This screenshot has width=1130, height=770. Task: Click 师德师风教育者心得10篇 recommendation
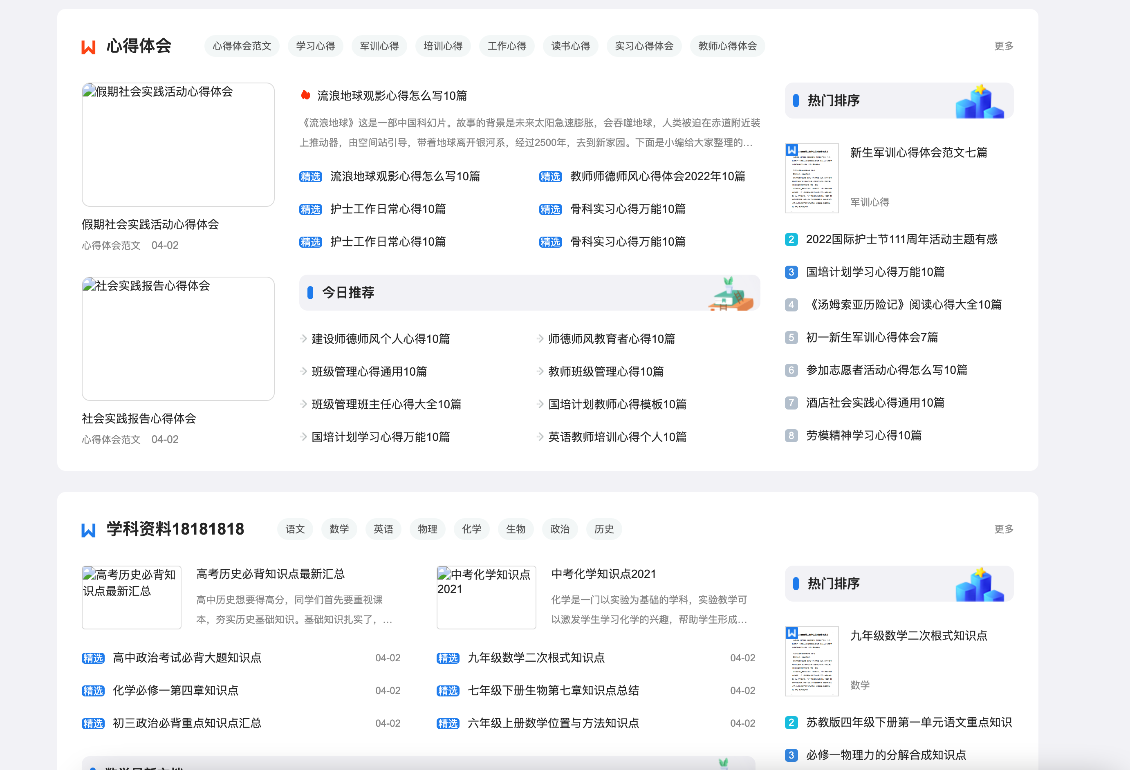[x=611, y=339]
